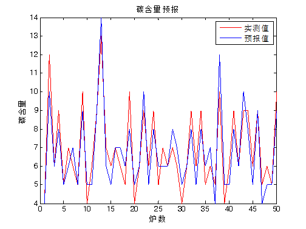The height and width of the screenshot is (229, 306).
Task: Click the red flat segment at 9 near furnace 43
Action: point(246,110)
